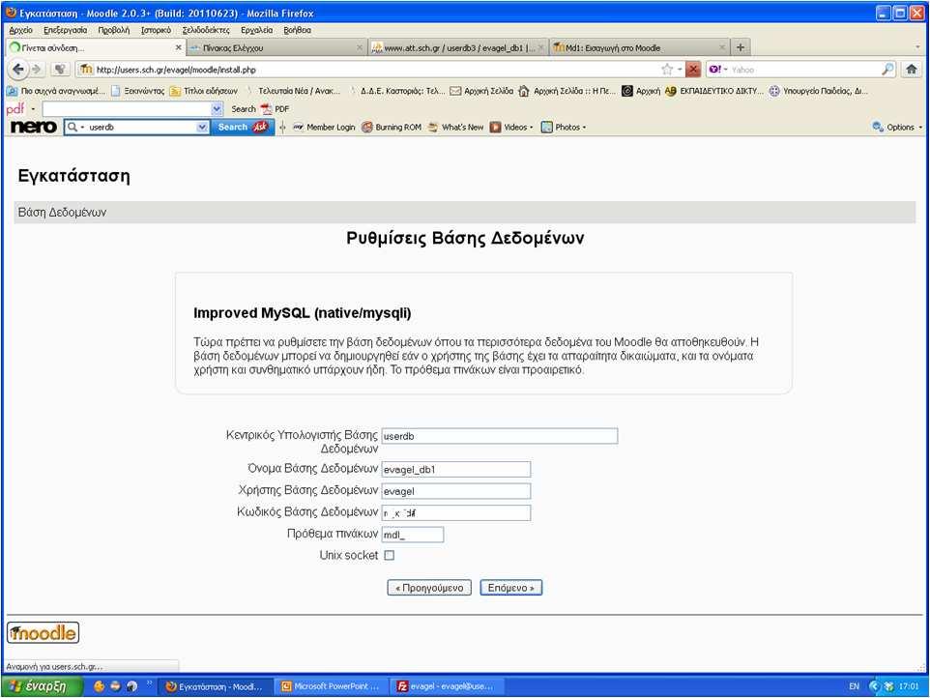930x698 pixels.
Task: Bookmark page with the star icon
Action: [667, 70]
